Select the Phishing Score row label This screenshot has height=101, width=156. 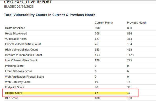[x=14, y=66]
